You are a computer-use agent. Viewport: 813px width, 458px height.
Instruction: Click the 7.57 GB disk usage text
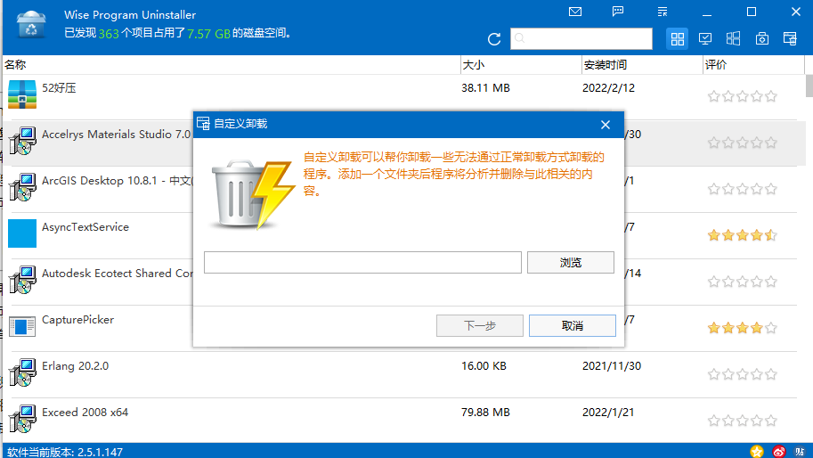coord(208,34)
